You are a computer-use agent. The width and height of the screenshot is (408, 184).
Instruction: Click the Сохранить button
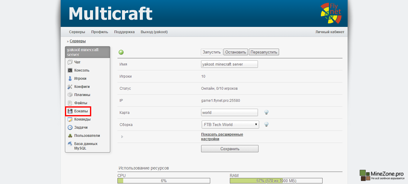click(230, 149)
